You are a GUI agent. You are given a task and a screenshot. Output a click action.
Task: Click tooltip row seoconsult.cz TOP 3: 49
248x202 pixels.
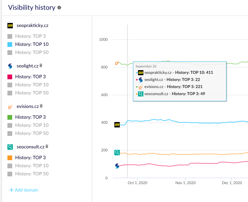pyautogui.click(x=170, y=94)
